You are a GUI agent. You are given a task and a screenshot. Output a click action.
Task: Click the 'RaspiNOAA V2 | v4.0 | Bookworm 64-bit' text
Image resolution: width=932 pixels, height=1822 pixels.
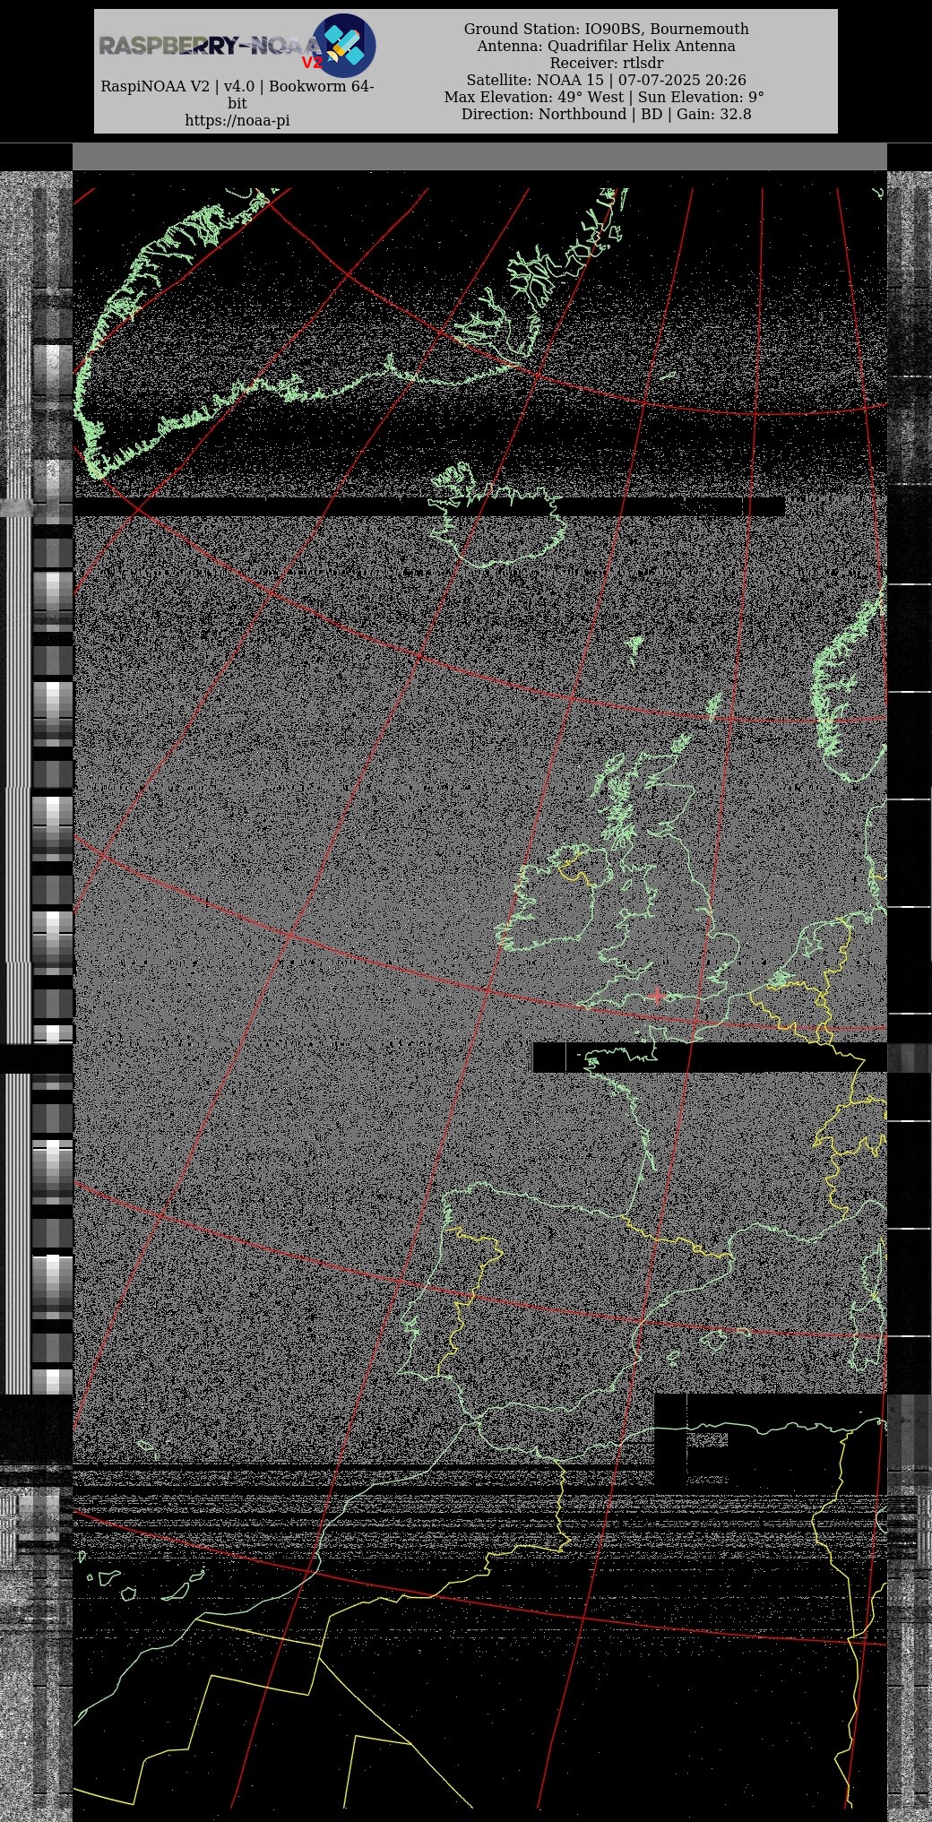pos(237,94)
